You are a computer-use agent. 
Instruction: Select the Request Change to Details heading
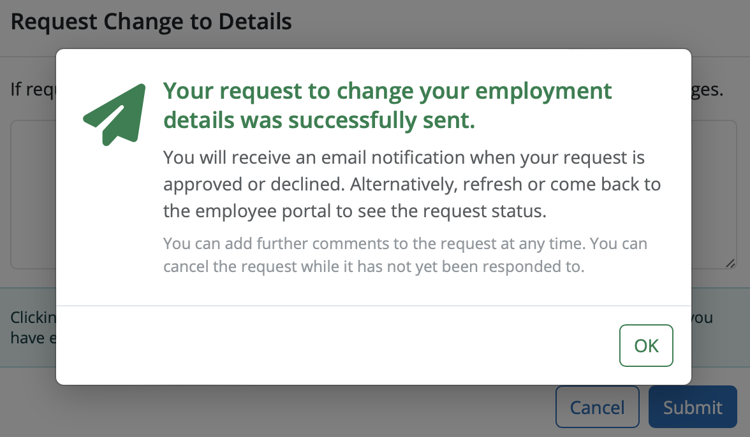pos(151,22)
